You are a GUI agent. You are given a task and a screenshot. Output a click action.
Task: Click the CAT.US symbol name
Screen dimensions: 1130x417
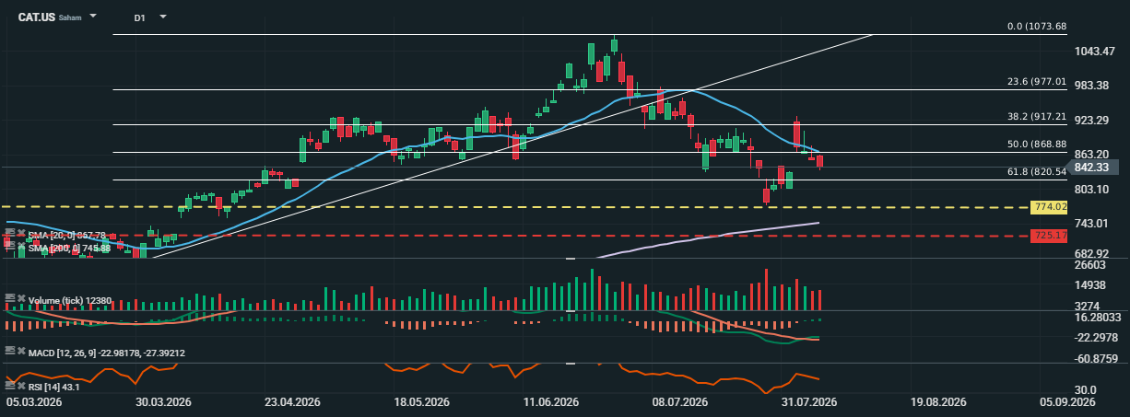tap(36, 17)
